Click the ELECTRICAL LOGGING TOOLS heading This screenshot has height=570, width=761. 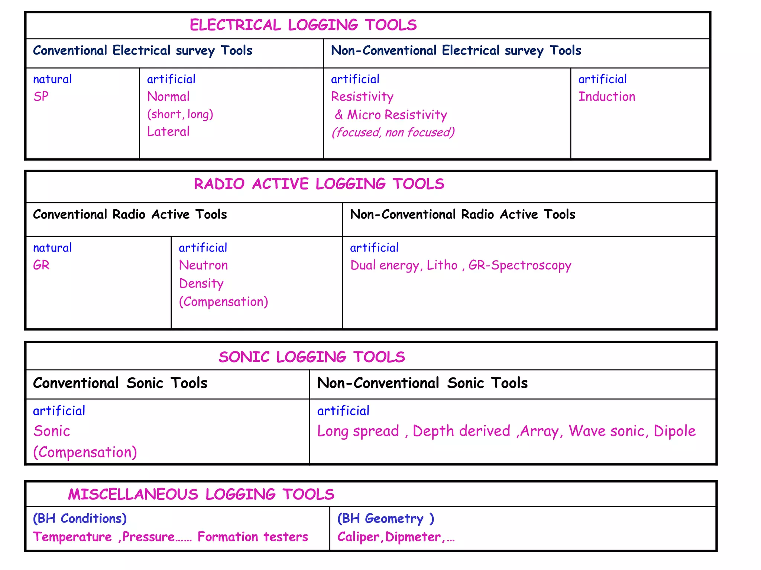point(303,25)
